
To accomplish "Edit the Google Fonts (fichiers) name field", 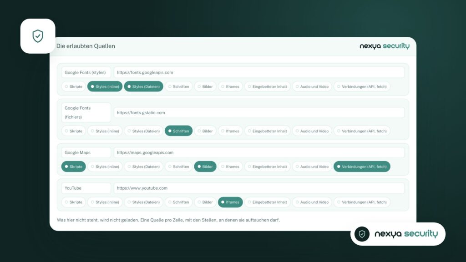I will pyautogui.click(x=86, y=113).
